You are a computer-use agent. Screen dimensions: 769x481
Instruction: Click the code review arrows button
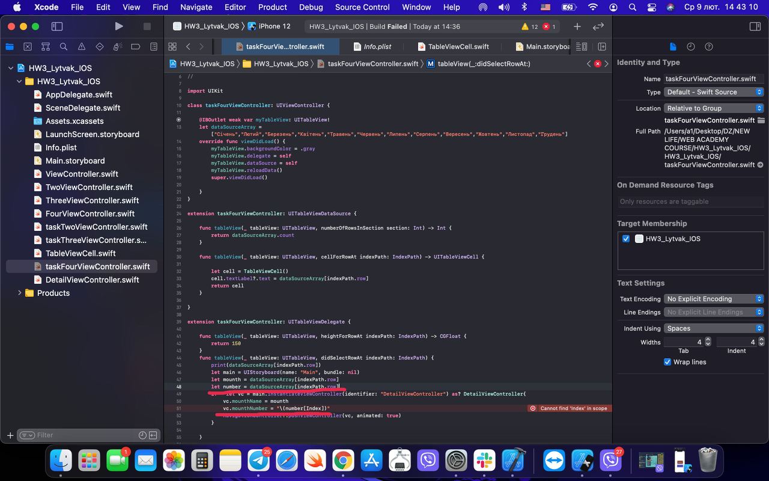point(598,26)
